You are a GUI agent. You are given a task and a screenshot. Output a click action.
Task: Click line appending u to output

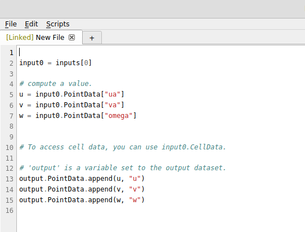(82, 179)
